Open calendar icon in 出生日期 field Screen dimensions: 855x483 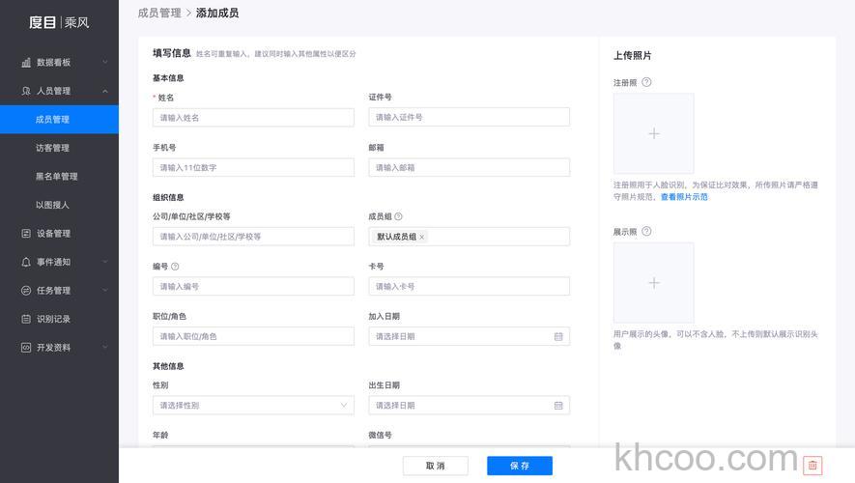coord(558,405)
